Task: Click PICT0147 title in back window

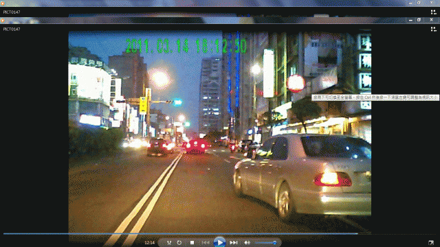Action: (12, 12)
